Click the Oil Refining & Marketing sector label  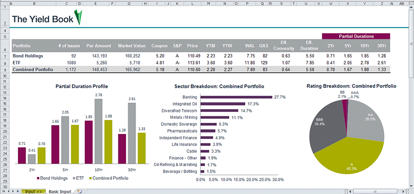176,165
